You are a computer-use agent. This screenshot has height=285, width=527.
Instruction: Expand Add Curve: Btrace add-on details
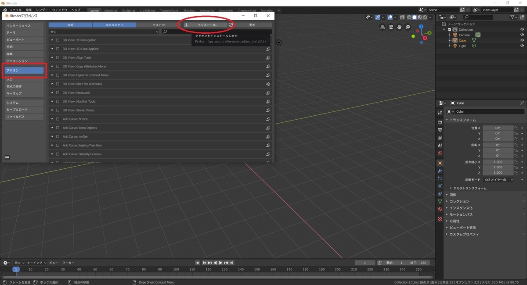pyautogui.click(x=52, y=119)
